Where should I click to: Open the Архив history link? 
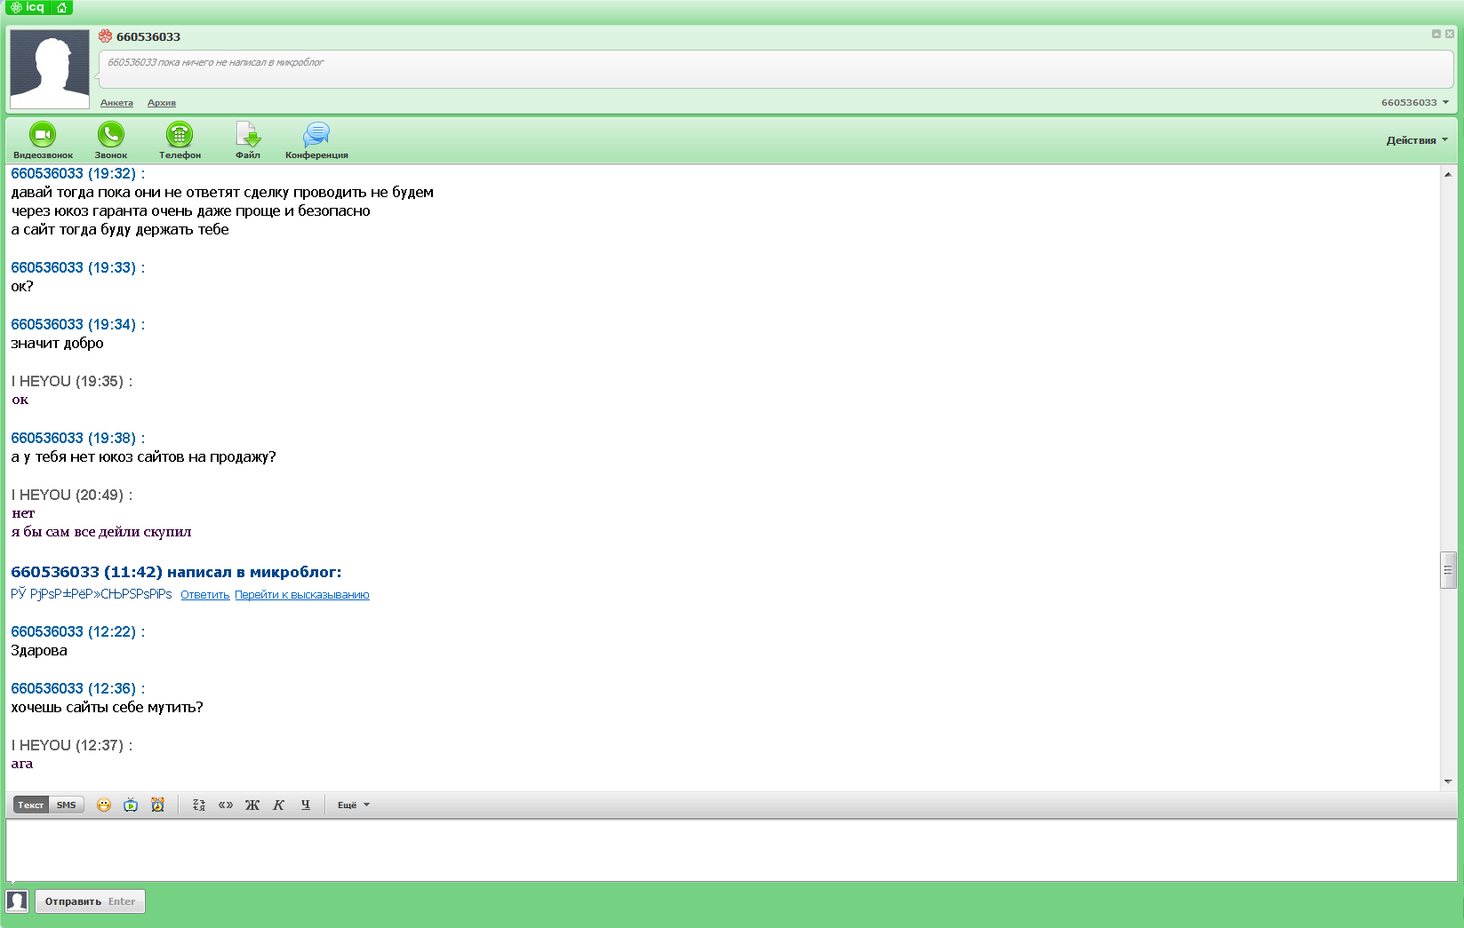coord(162,103)
